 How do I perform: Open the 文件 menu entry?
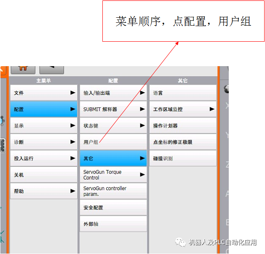pyautogui.click(x=43, y=93)
